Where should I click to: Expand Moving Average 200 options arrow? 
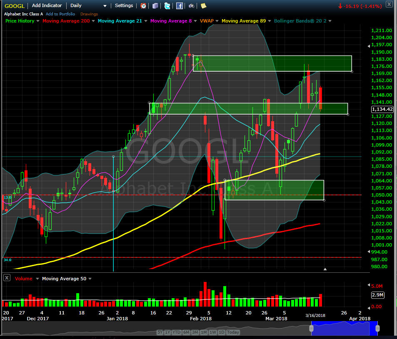93,21
